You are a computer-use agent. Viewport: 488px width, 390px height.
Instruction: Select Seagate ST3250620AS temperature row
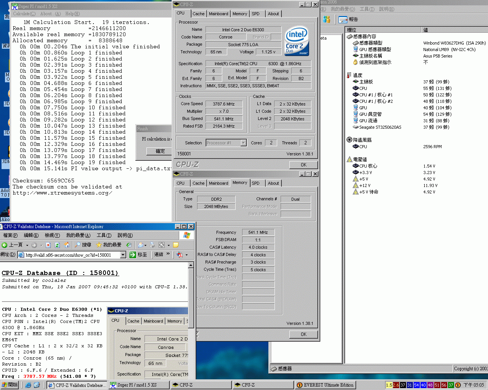click(401, 127)
